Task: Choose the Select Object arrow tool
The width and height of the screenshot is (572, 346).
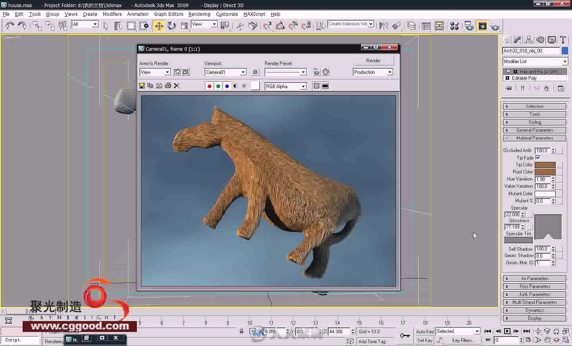Action: 106,26
